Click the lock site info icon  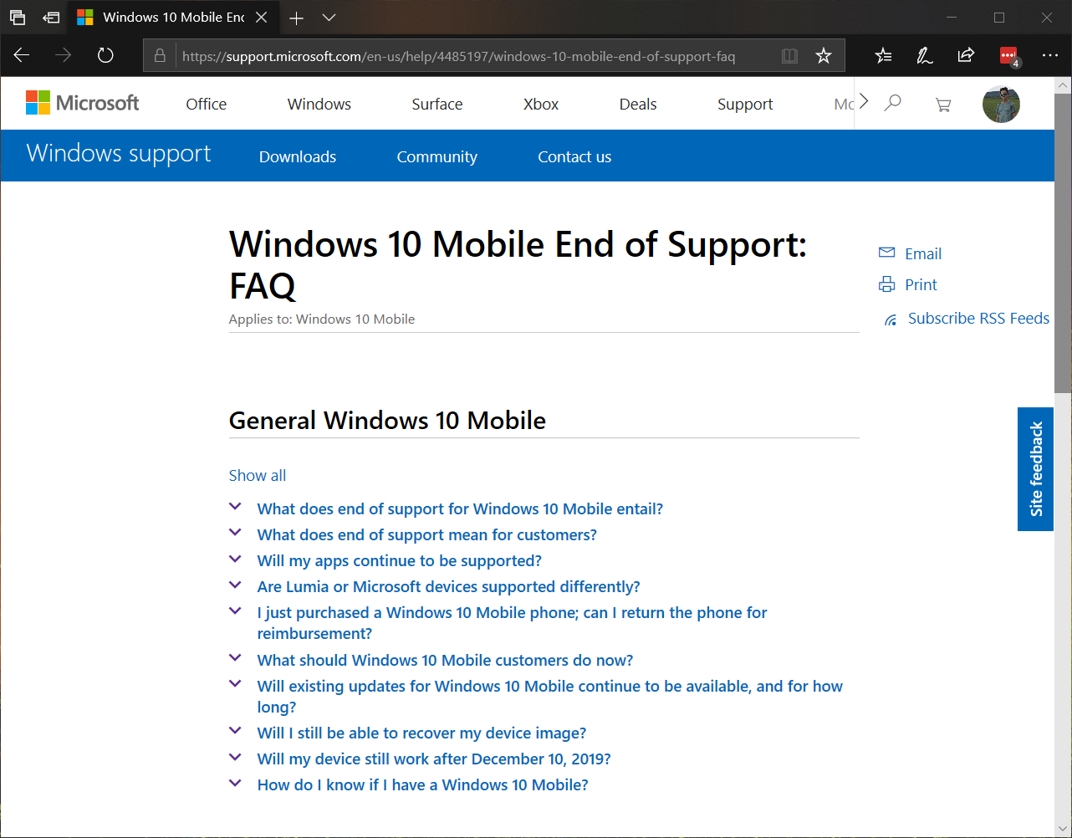(160, 56)
